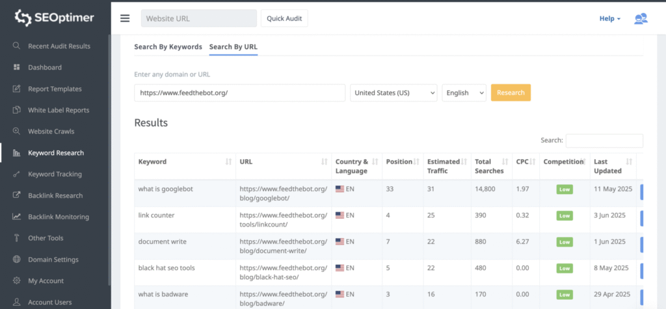Click the orange Research button
The image size is (666, 309).
pos(511,92)
